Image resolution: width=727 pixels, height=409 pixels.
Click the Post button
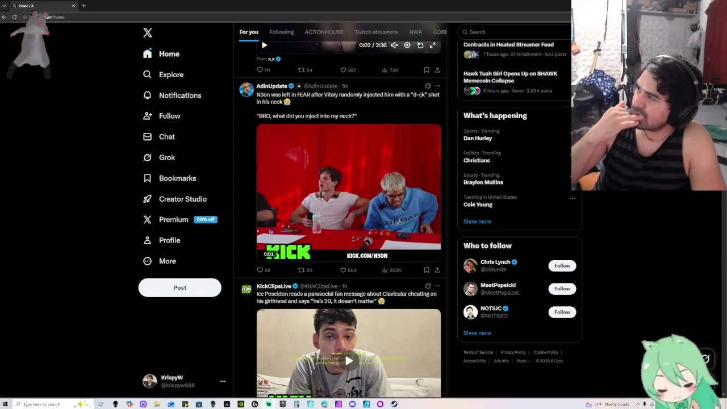[x=179, y=287]
